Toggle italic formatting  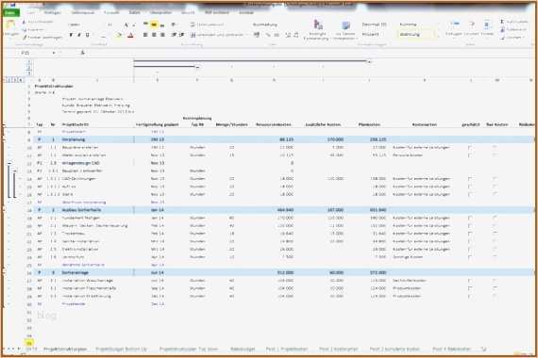[x=79, y=35]
